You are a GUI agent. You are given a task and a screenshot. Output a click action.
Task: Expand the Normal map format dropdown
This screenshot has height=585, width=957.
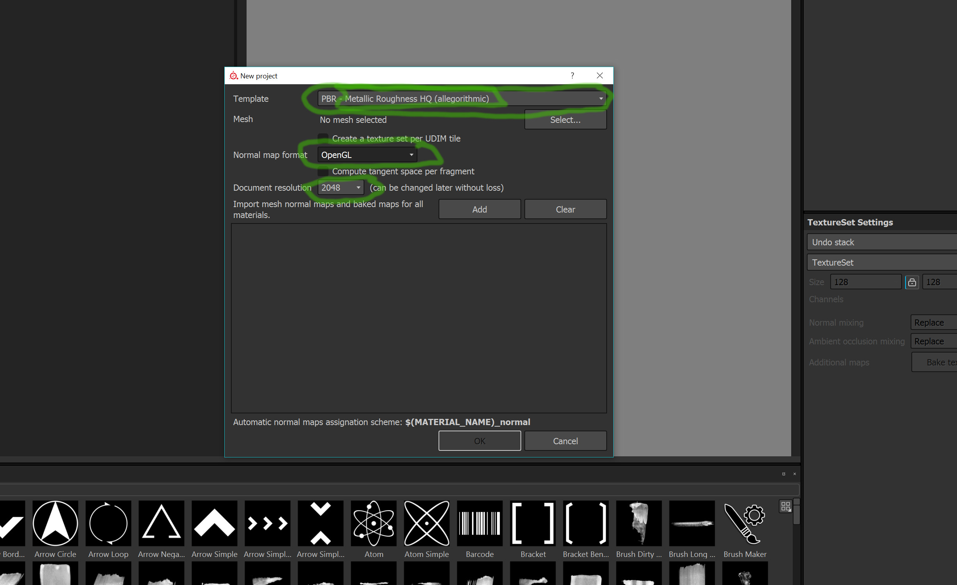tap(367, 155)
